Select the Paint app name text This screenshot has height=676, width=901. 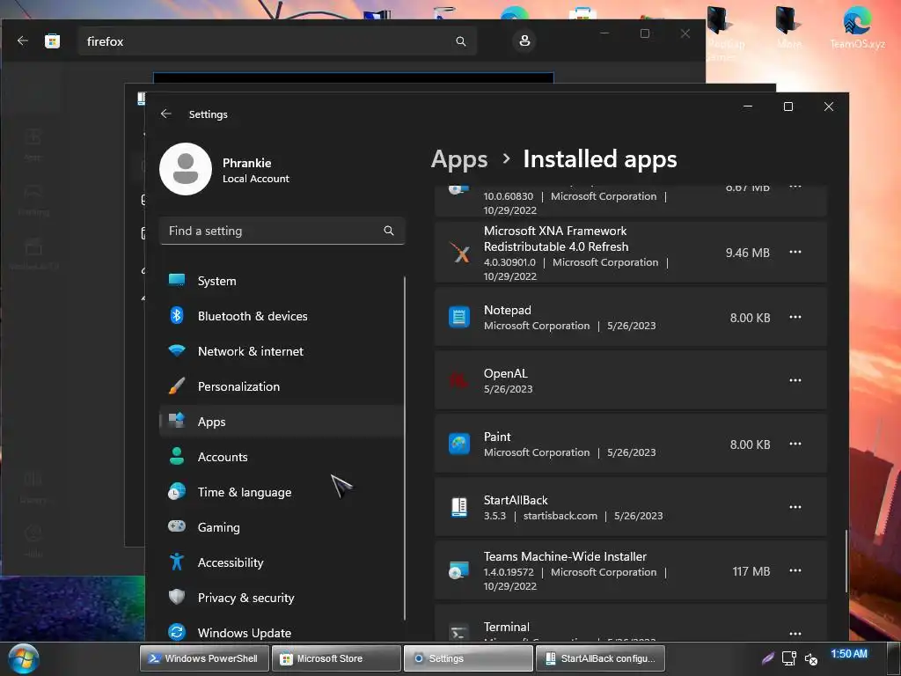[x=497, y=437]
